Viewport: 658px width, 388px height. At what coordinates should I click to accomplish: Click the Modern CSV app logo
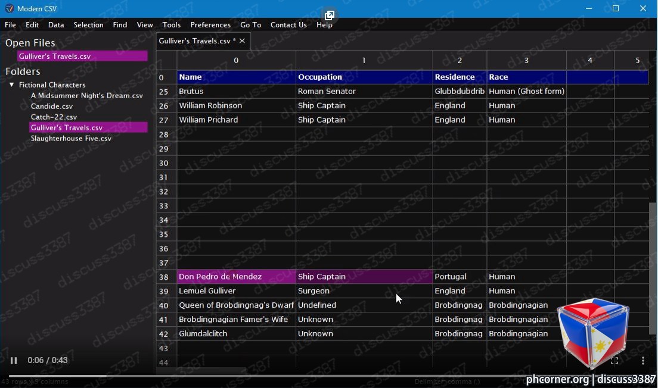(x=9, y=8)
